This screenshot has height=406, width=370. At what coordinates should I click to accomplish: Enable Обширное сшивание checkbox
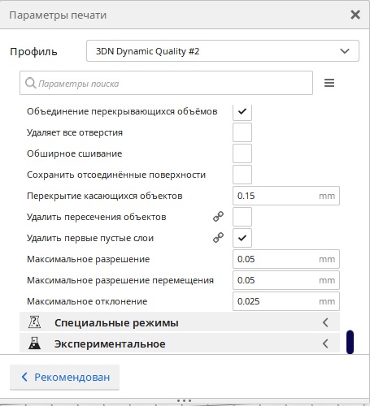coord(242,153)
